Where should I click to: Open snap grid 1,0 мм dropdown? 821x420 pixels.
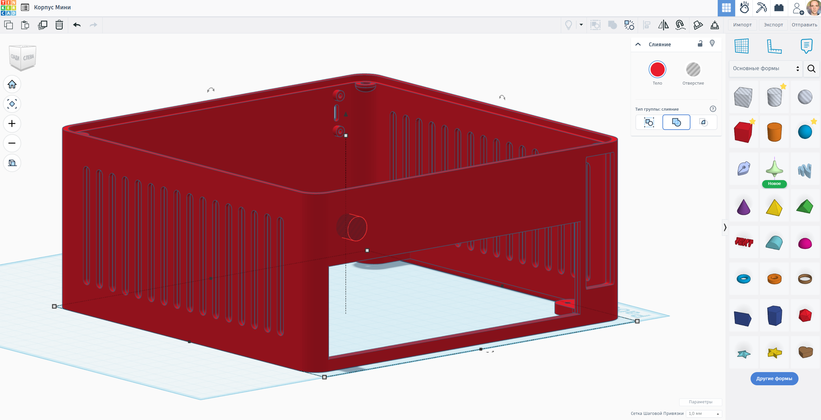coord(704,414)
